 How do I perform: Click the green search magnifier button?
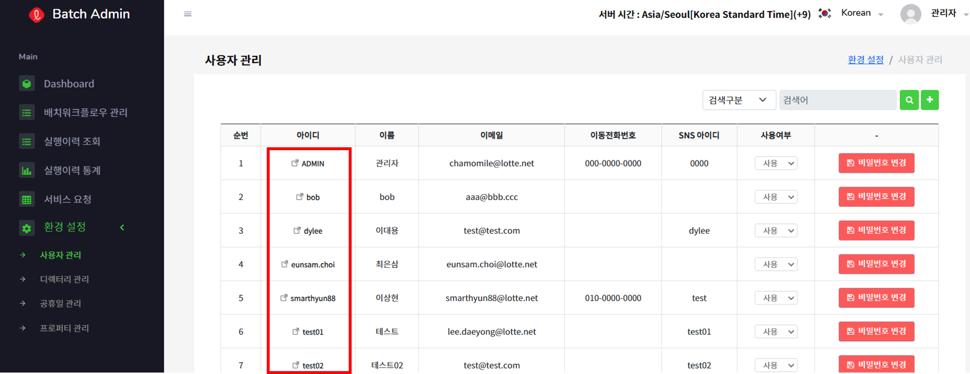(x=909, y=100)
